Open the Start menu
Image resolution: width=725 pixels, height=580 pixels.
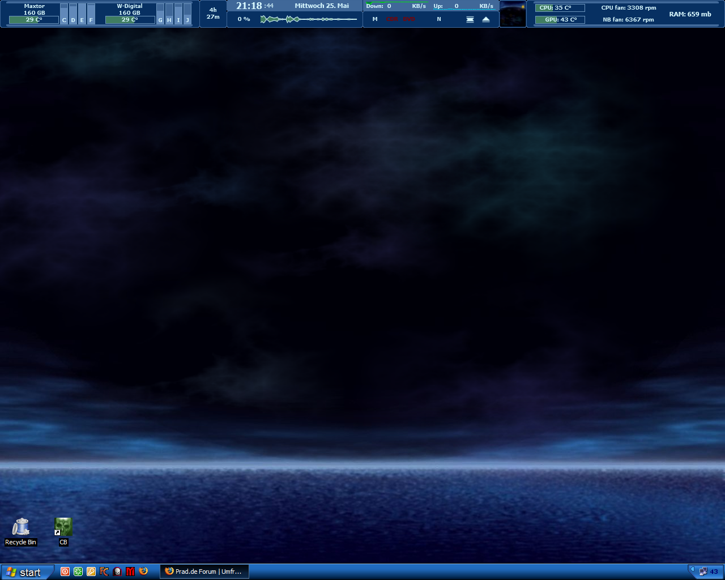27,572
